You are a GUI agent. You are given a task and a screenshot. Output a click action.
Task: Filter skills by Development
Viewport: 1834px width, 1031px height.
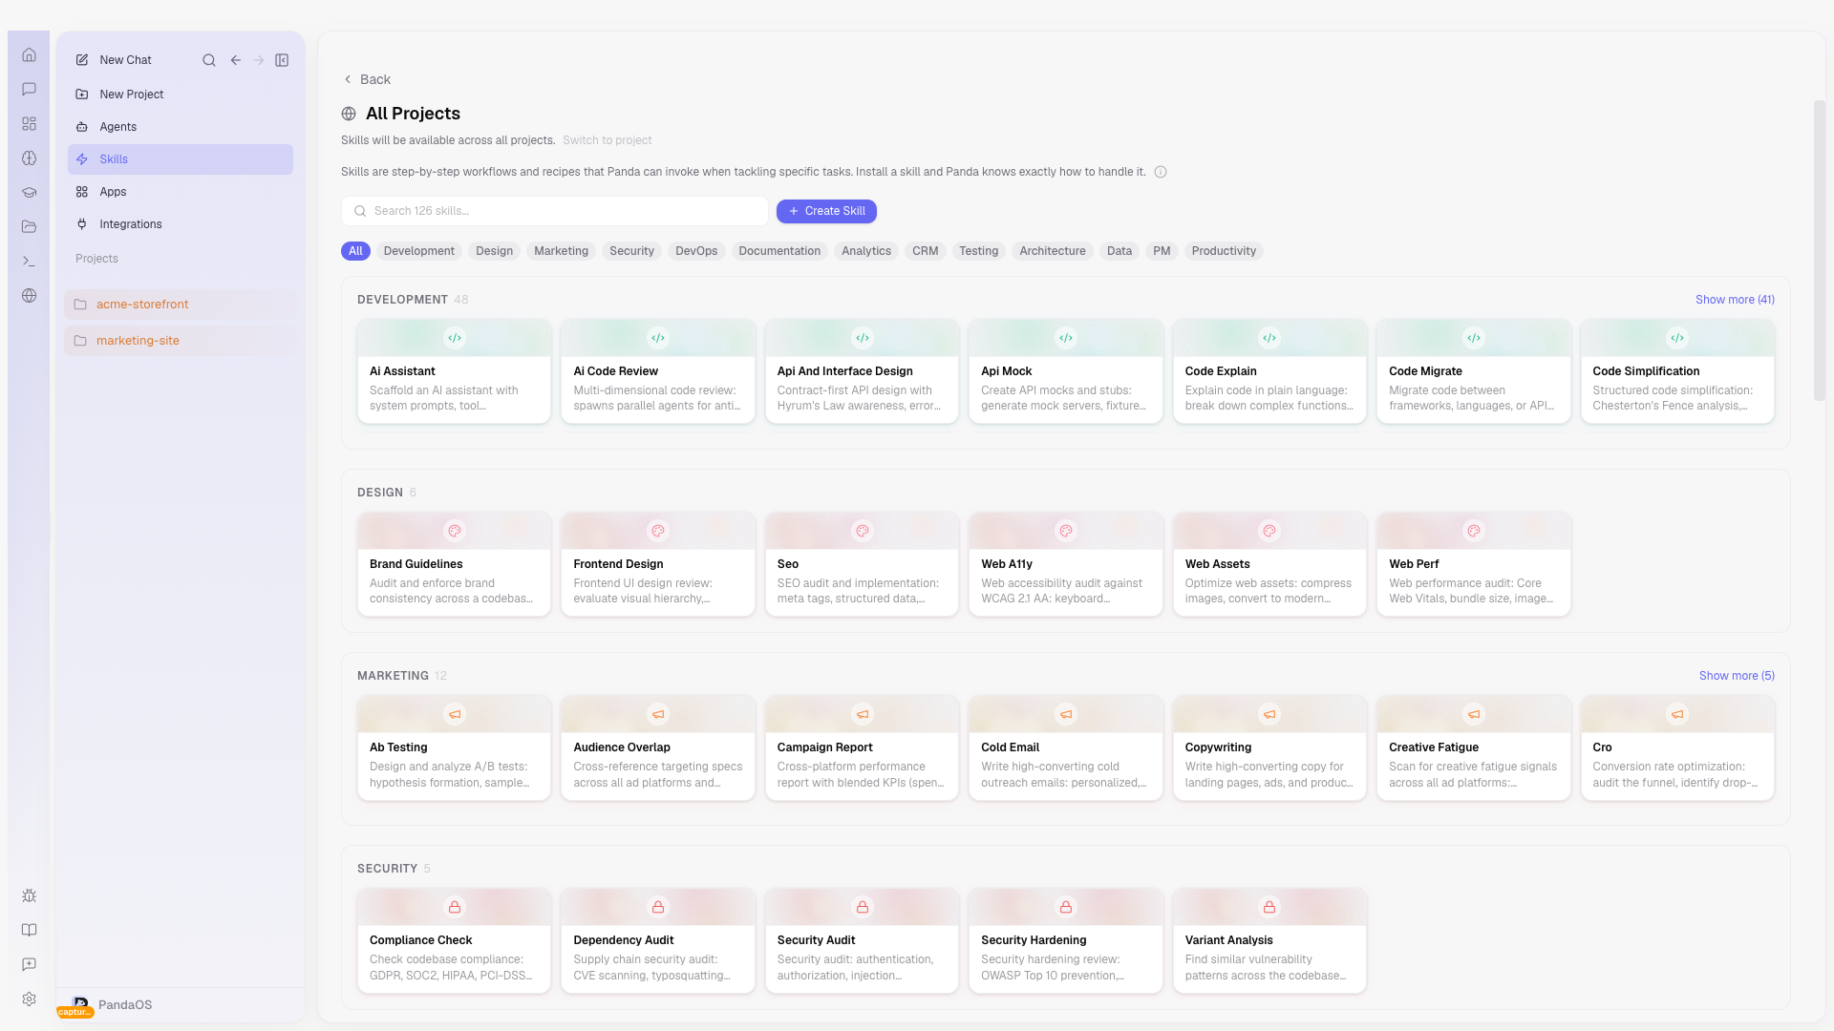pos(419,251)
